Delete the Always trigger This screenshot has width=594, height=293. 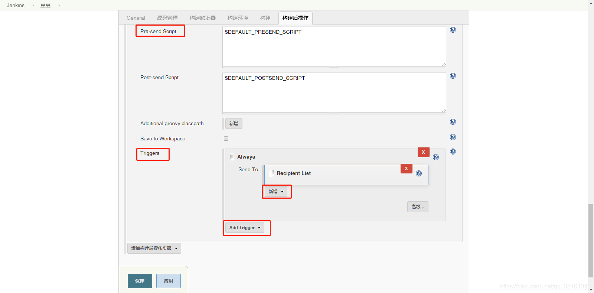[424, 152]
